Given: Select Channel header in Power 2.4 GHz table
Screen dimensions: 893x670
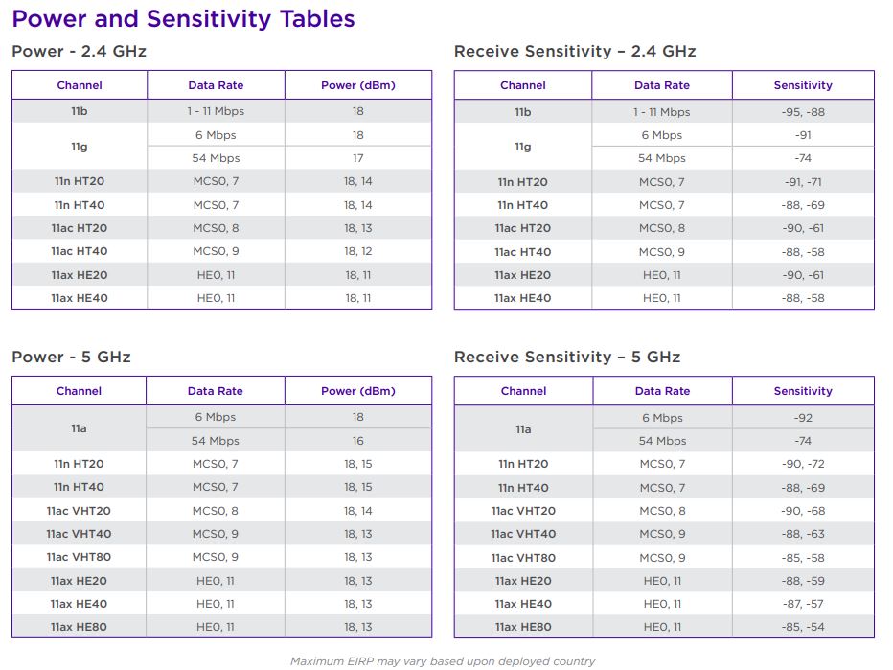Looking at the screenshot, I should 80,85.
